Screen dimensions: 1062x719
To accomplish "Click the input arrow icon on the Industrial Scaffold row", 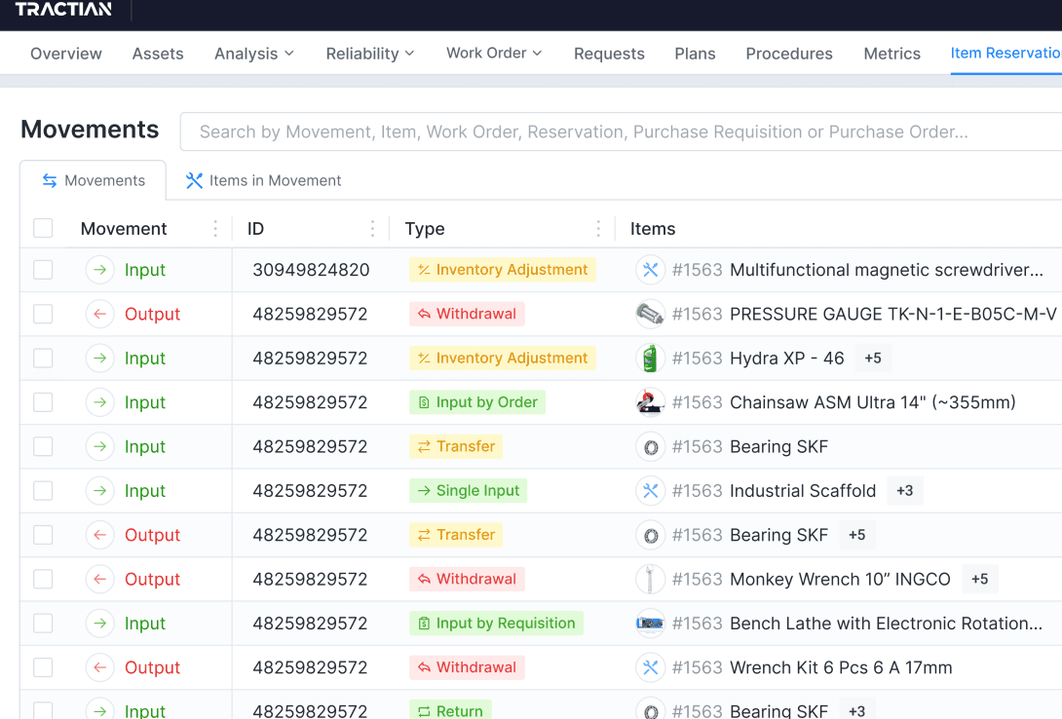I will click(99, 490).
